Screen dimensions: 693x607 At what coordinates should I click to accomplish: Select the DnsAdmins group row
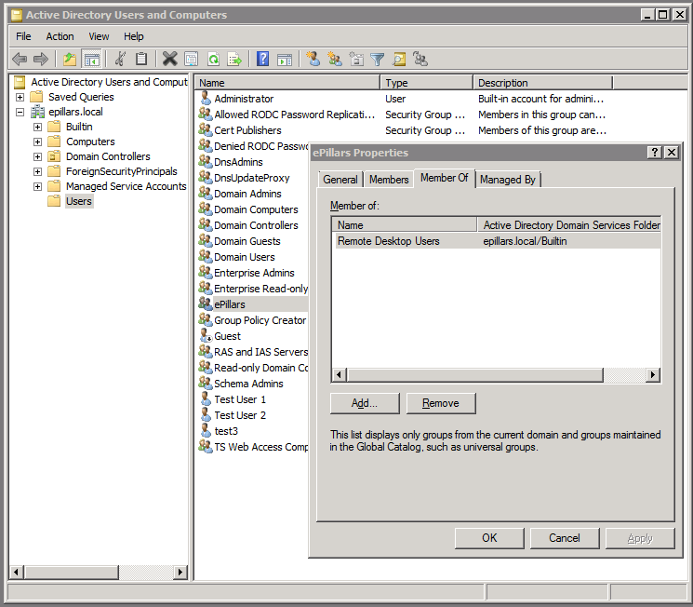pos(238,162)
